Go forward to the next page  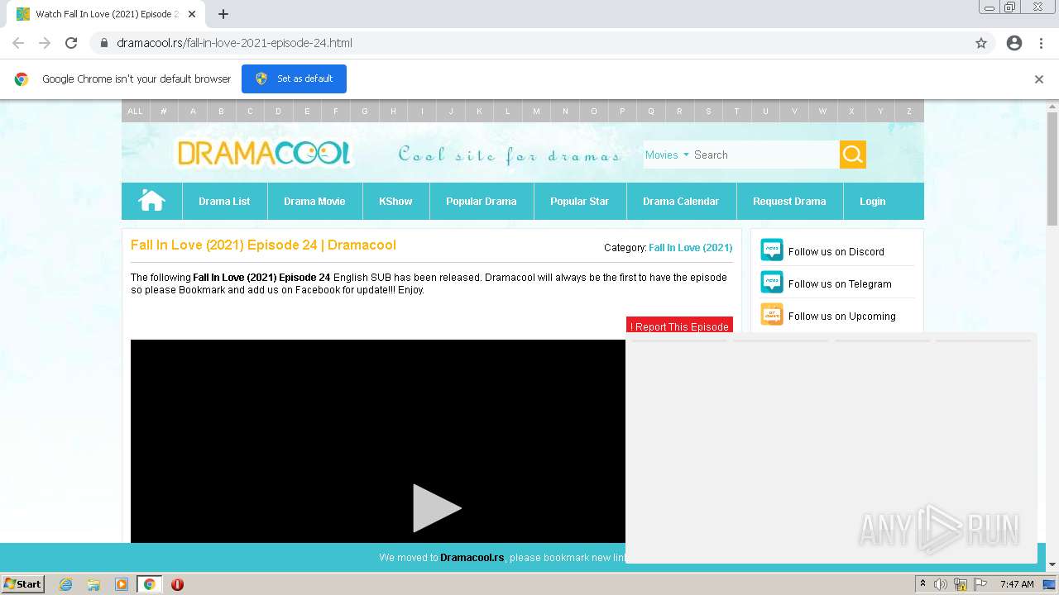45,43
